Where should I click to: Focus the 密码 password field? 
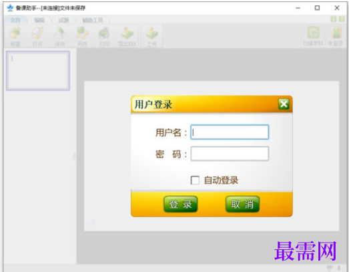[230, 154]
